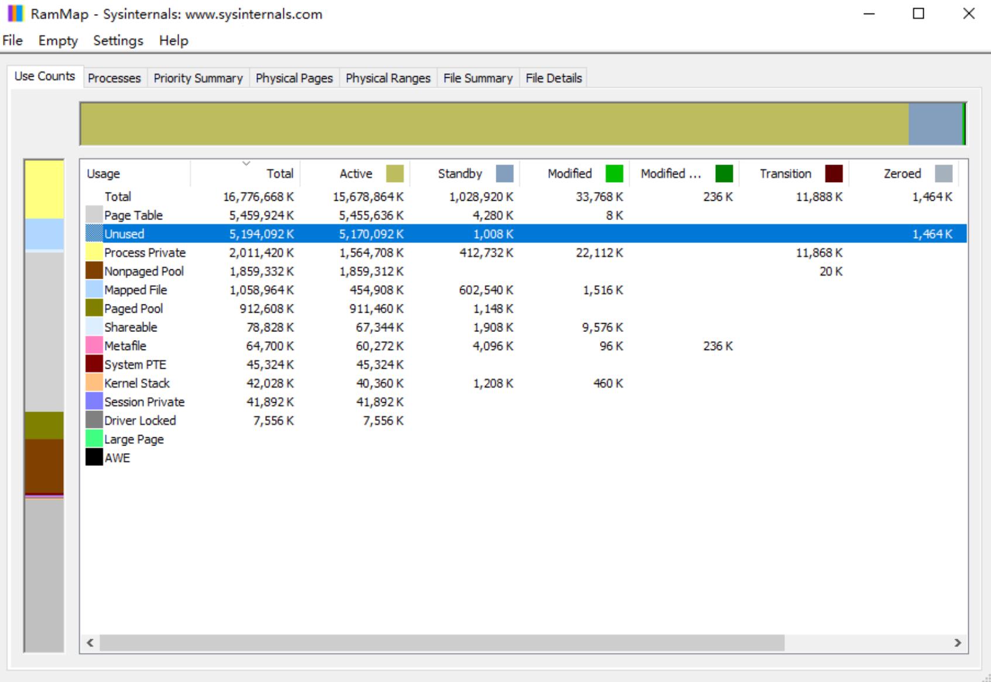Open the Settings menu
This screenshot has height=682, width=991.
117,40
